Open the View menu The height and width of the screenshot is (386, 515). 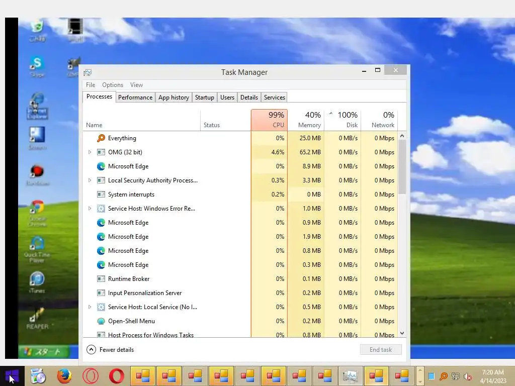pyautogui.click(x=136, y=85)
